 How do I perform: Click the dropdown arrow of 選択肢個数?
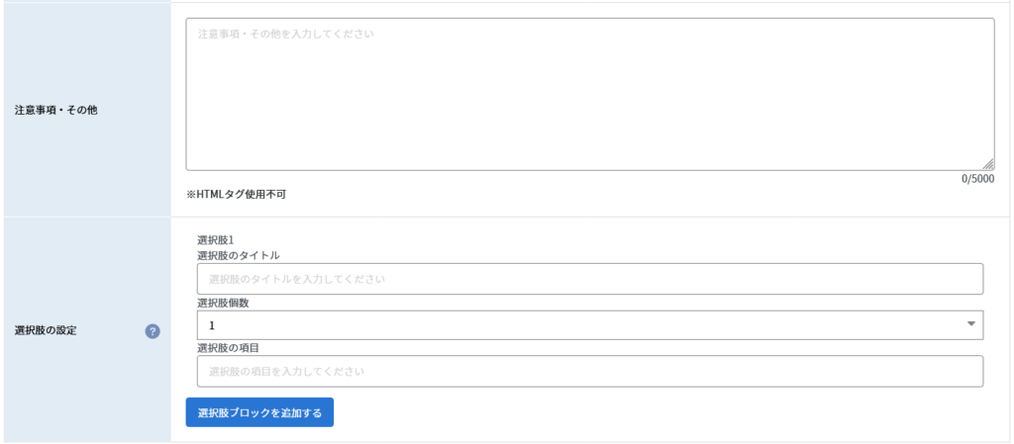[970, 324]
